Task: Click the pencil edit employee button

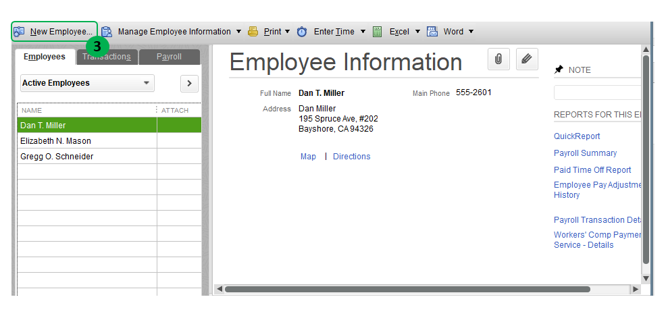Action: pyautogui.click(x=527, y=59)
